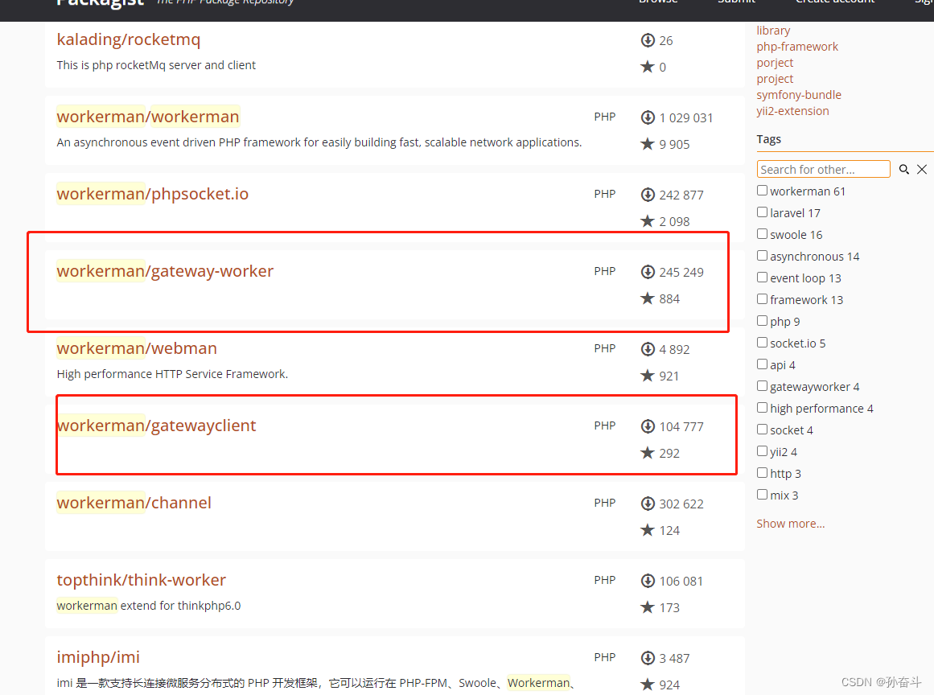Enable the "swoole 16" filter checkbox
The width and height of the screenshot is (934, 695).
click(x=761, y=233)
